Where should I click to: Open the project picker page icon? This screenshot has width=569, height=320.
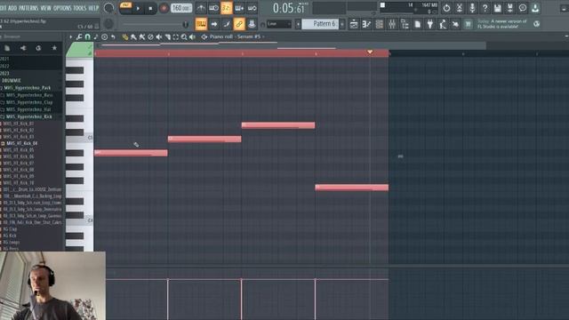(x=417, y=24)
